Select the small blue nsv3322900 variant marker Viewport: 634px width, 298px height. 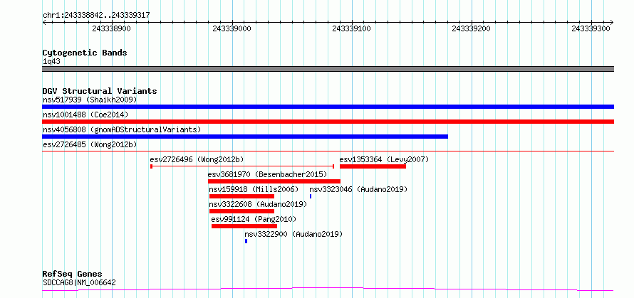click(x=246, y=241)
